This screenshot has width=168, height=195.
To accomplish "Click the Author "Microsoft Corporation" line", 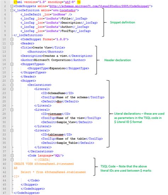I will [53, 60].
